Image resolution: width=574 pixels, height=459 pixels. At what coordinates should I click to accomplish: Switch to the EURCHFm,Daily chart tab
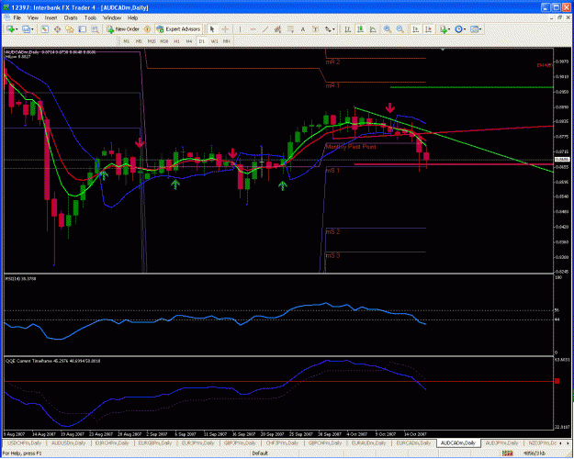pos(112,443)
